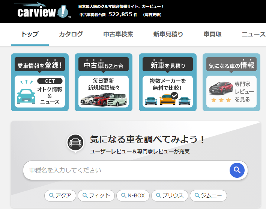266x209 pixels.
Task: Select the 新車見積り tab
Action: 168,34
